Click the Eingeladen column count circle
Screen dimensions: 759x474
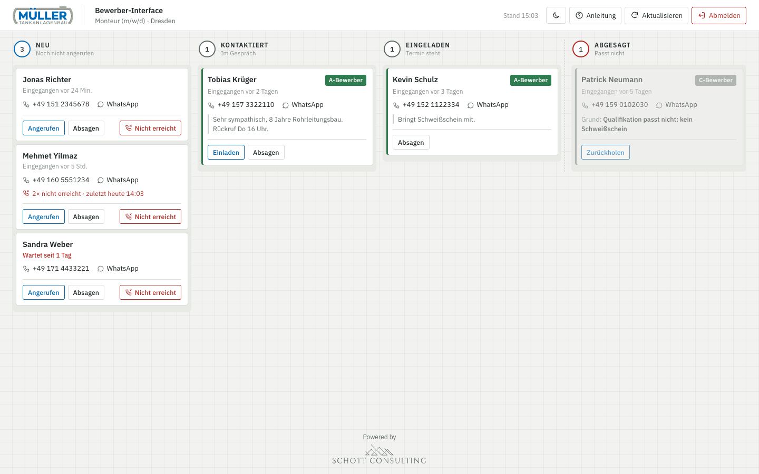coord(392,49)
